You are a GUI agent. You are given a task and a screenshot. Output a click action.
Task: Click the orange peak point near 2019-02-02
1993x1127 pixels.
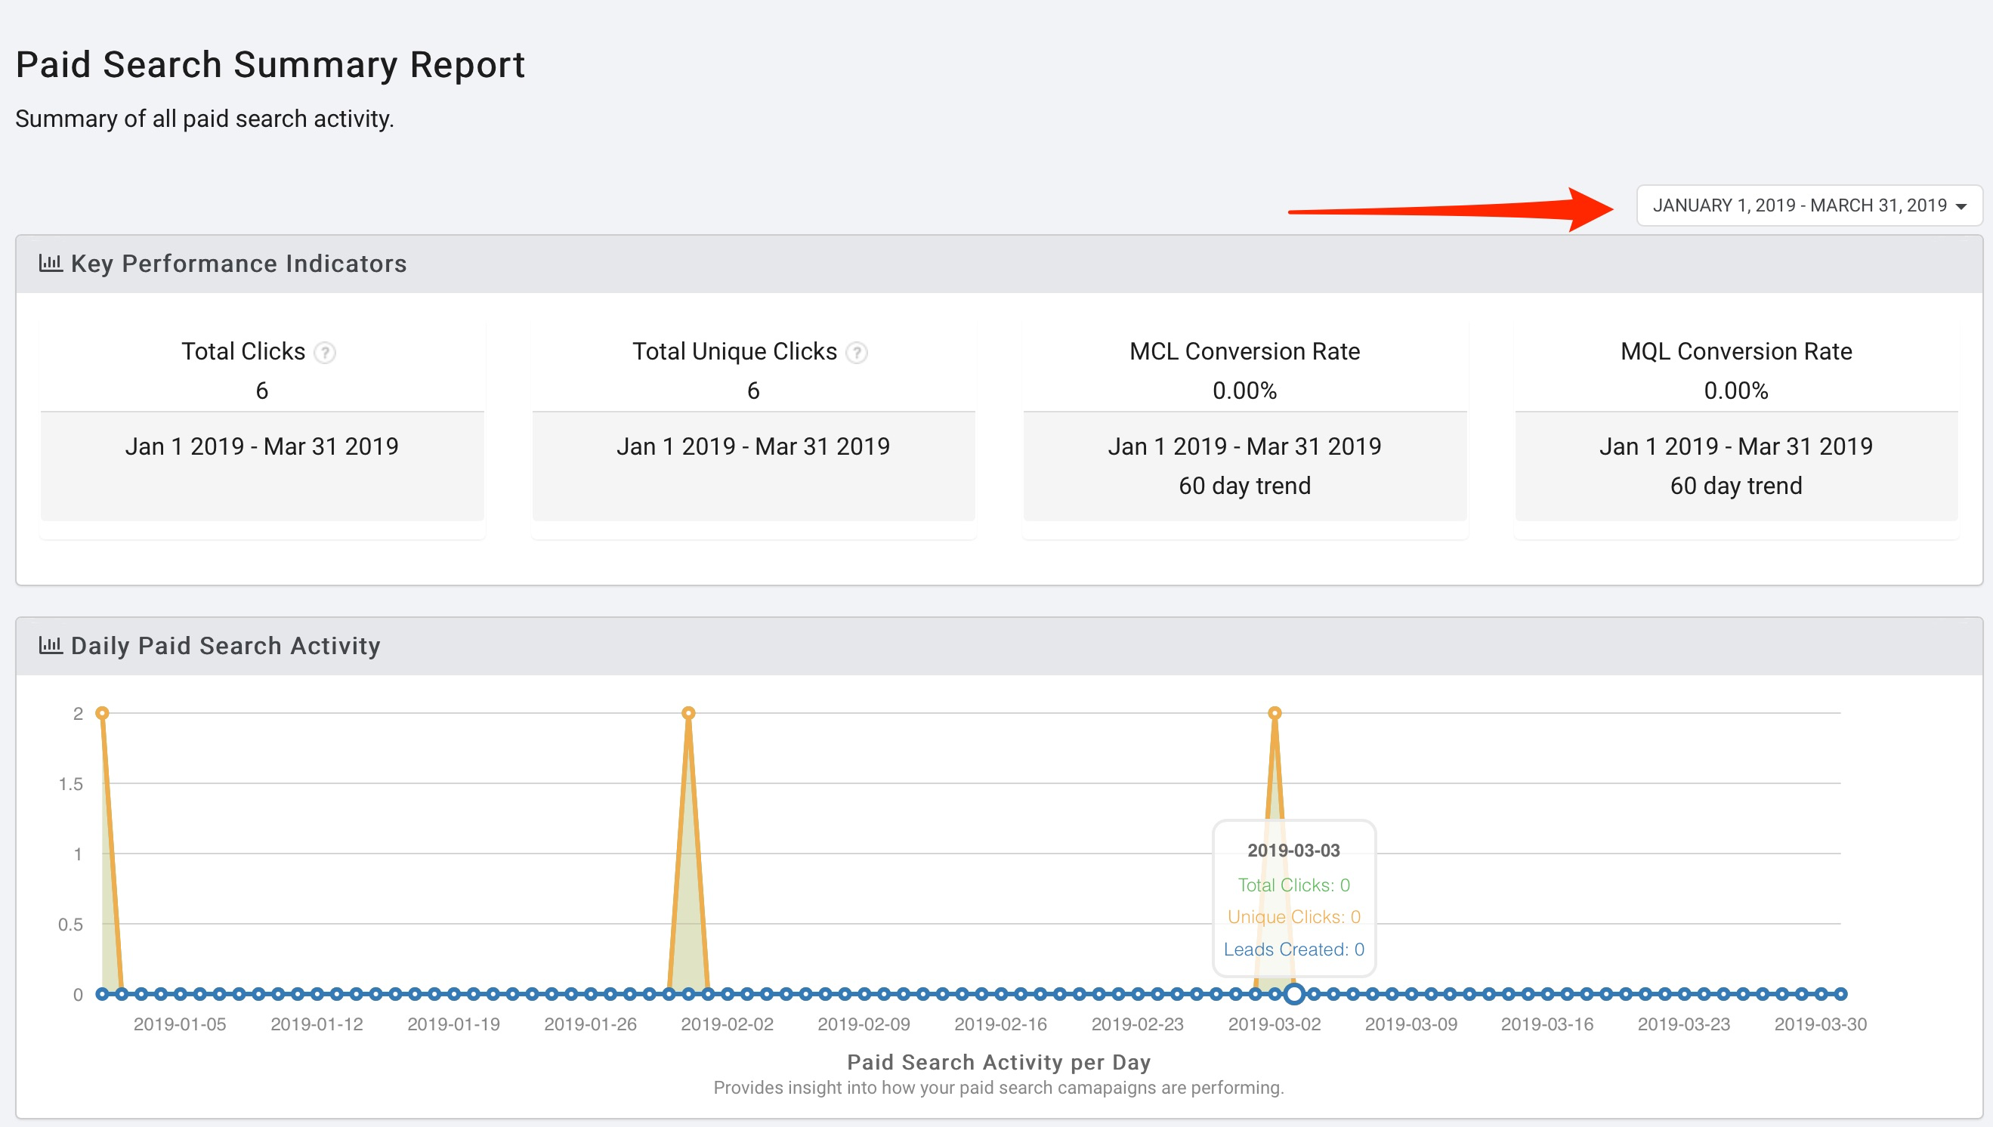tap(688, 713)
